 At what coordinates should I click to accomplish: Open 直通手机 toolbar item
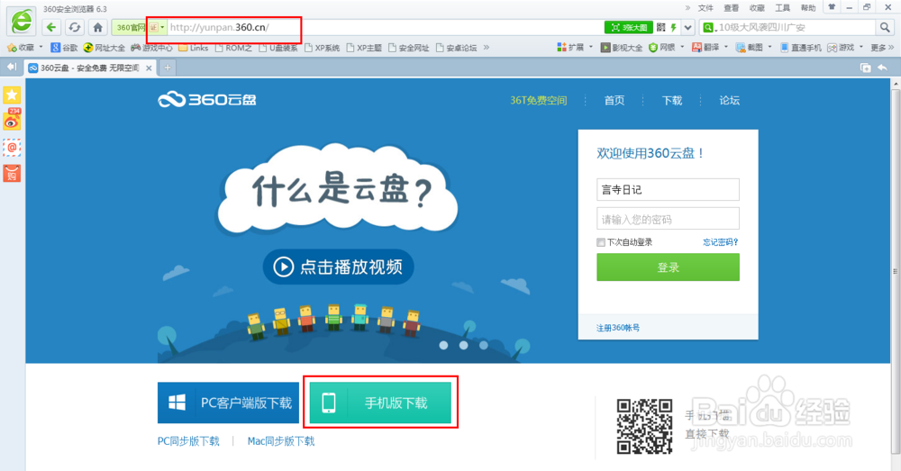(801, 48)
